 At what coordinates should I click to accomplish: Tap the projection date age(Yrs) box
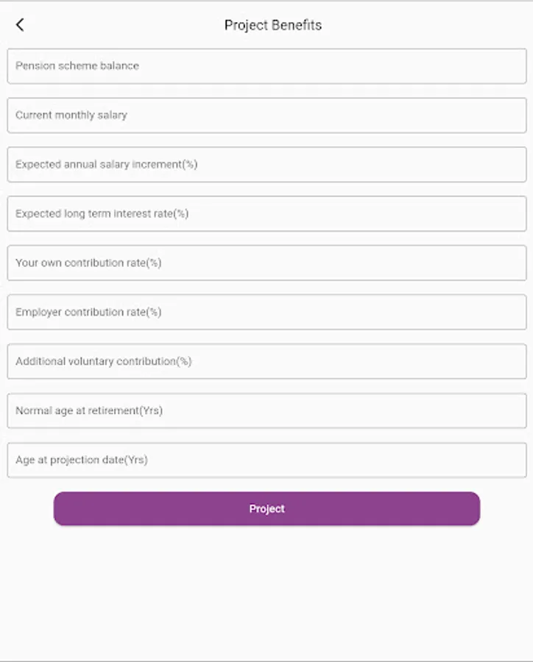coord(266,460)
